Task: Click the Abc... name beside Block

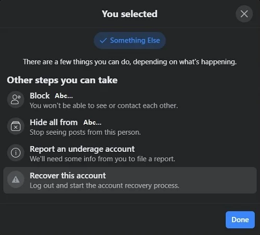Action: pyautogui.click(x=64, y=96)
